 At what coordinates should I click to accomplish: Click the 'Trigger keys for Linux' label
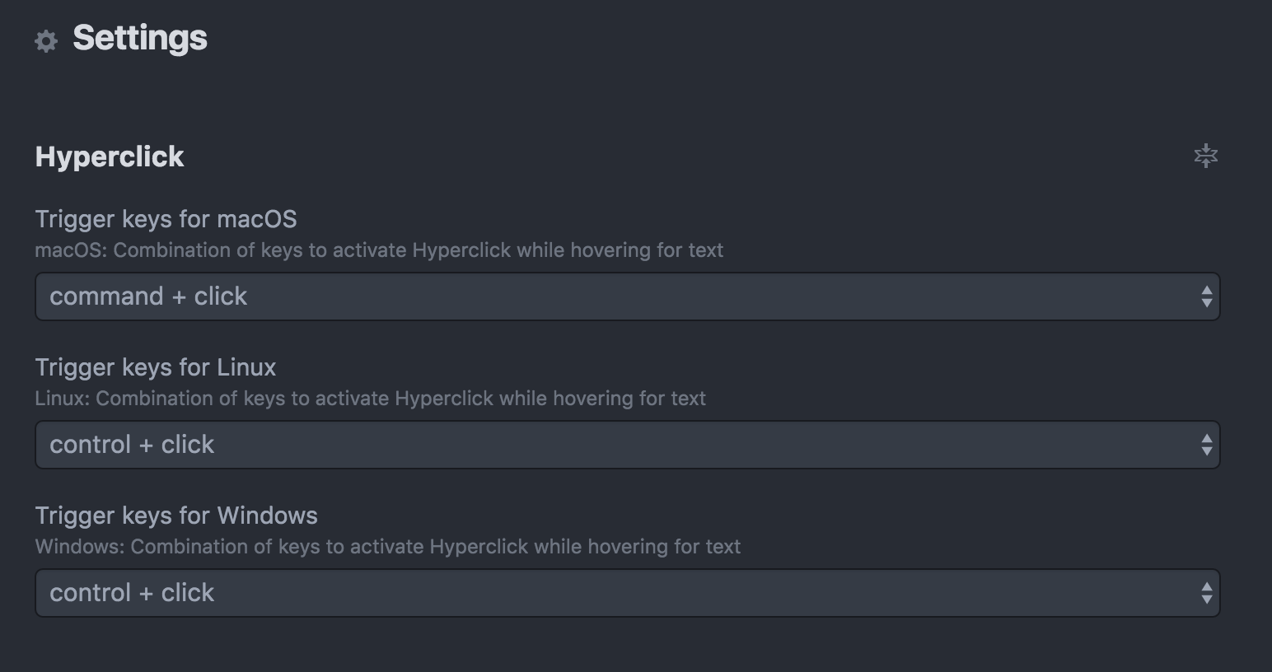tap(156, 367)
